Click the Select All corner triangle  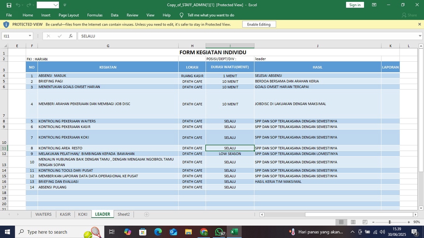[5, 46]
